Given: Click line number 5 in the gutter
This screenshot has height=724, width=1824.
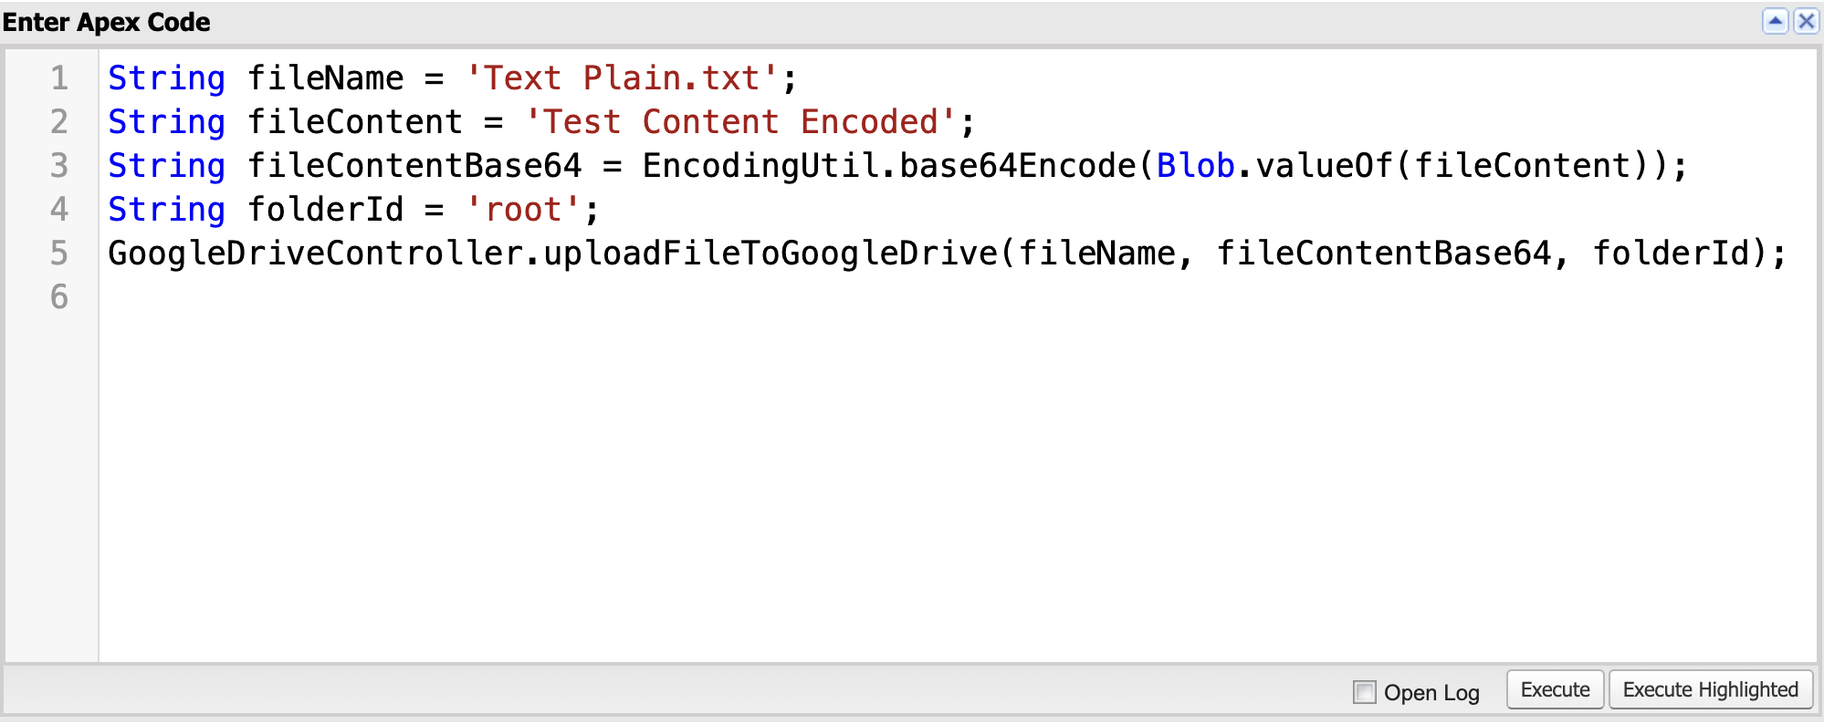Looking at the screenshot, I should click(58, 253).
